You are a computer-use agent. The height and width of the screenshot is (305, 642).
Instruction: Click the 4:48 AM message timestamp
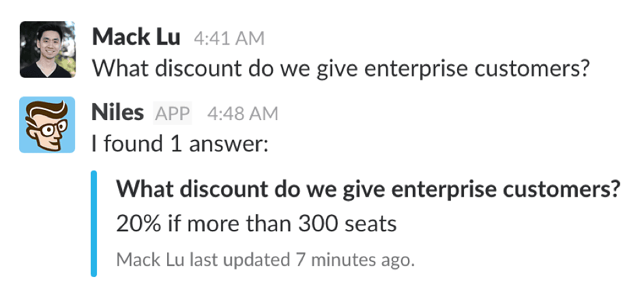click(242, 114)
